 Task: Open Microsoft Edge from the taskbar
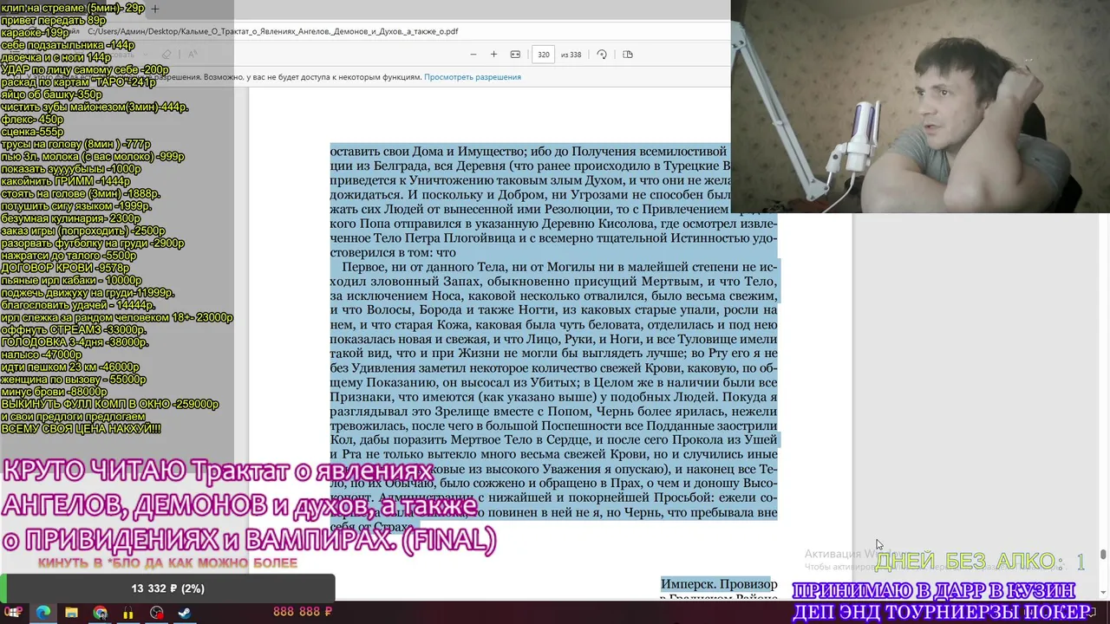[x=42, y=612]
